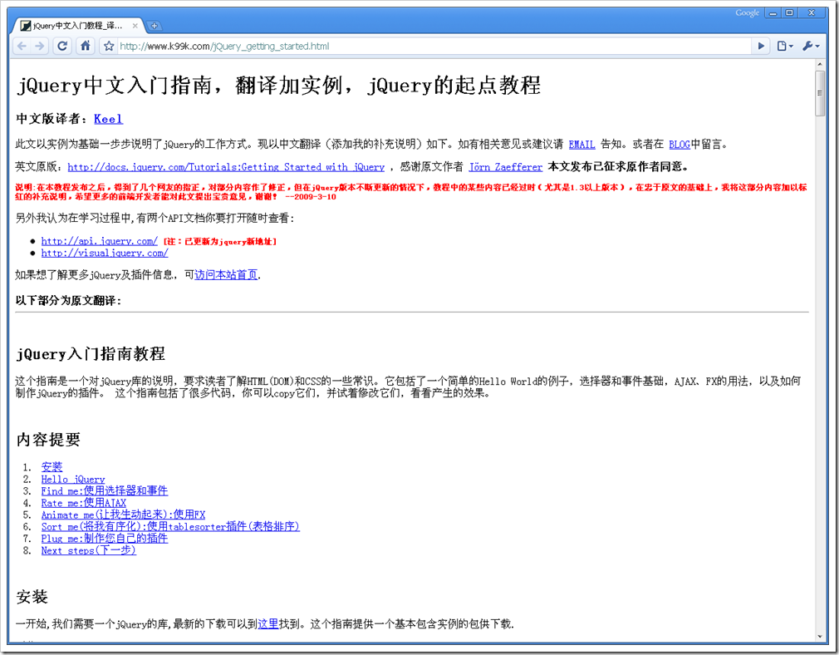This screenshot has width=839, height=655.
Task: Click the address bar URL field
Action: pyautogui.click(x=434, y=46)
